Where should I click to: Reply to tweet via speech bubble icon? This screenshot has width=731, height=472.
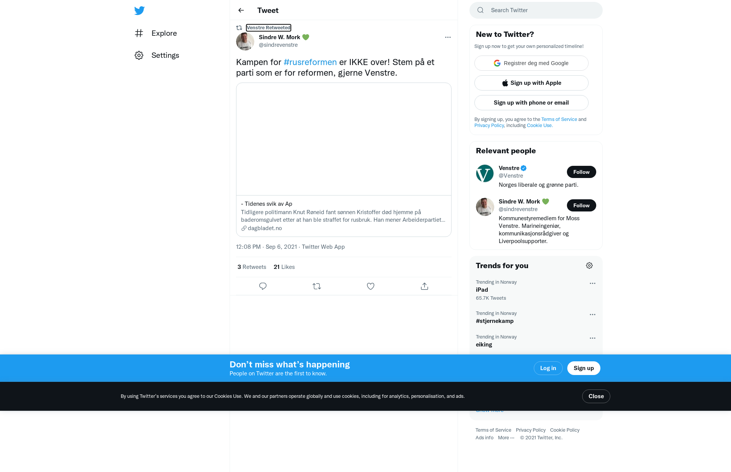click(263, 286)
